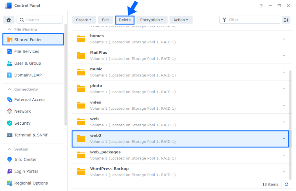296x191 pixels.
Task: Open Terminal & SNMP settings
Action: (31, 135)
